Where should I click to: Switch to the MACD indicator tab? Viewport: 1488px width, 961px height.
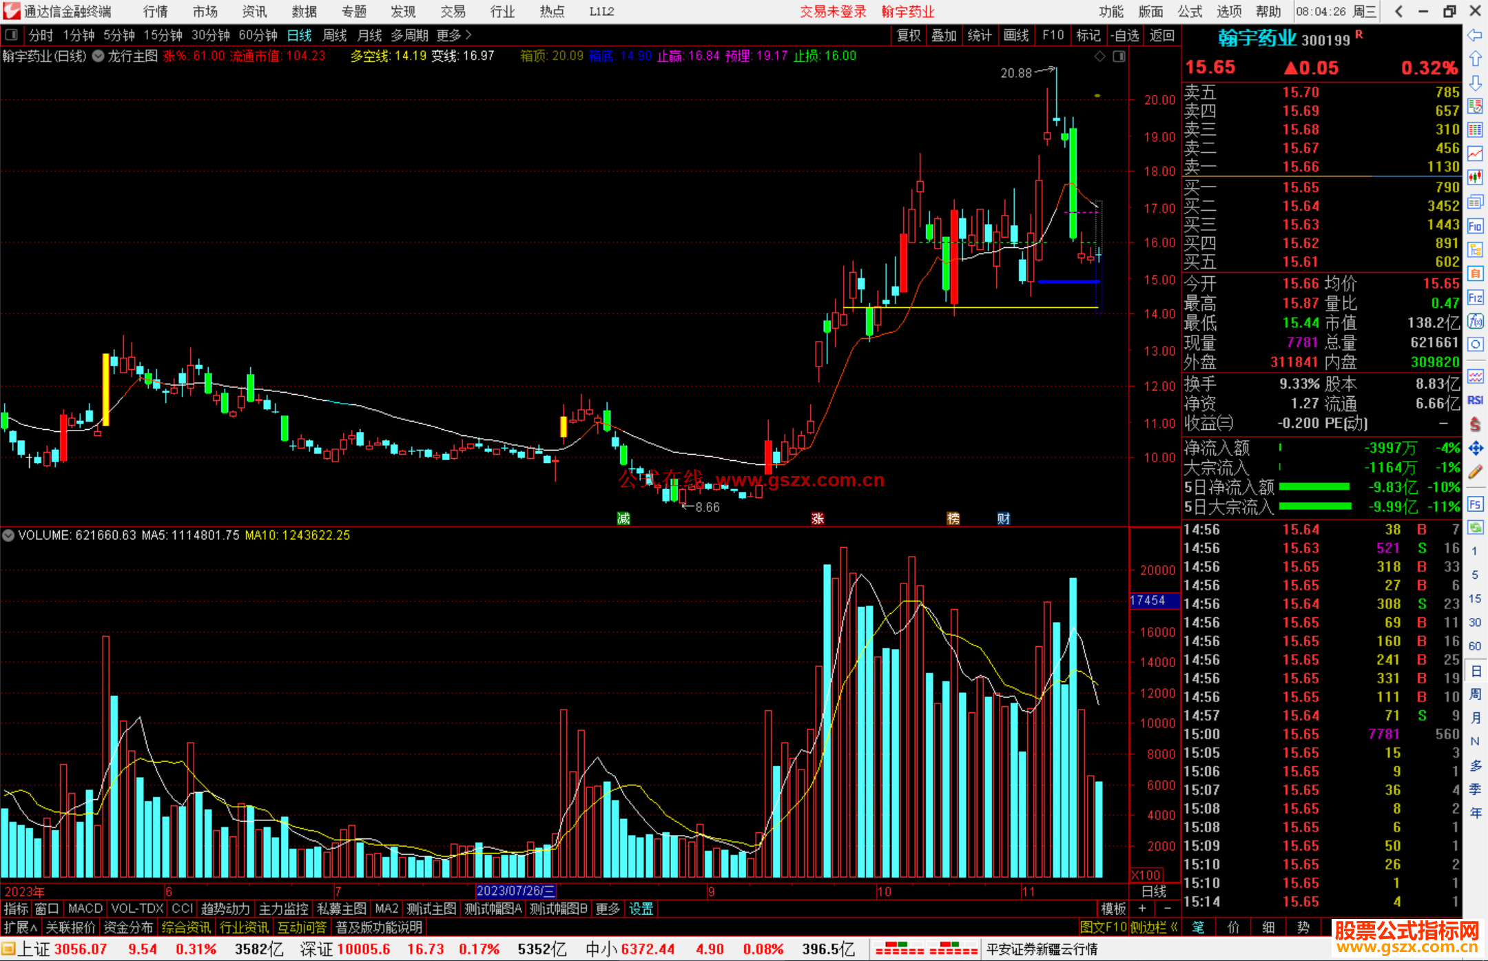(85, 909)
